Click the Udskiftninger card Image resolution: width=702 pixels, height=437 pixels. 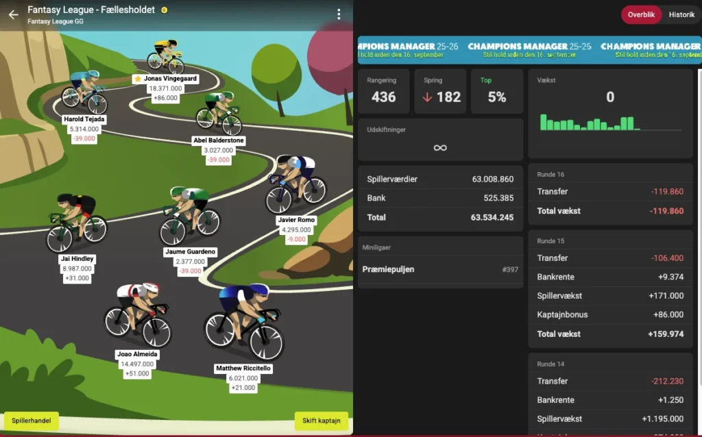[441, 140]
